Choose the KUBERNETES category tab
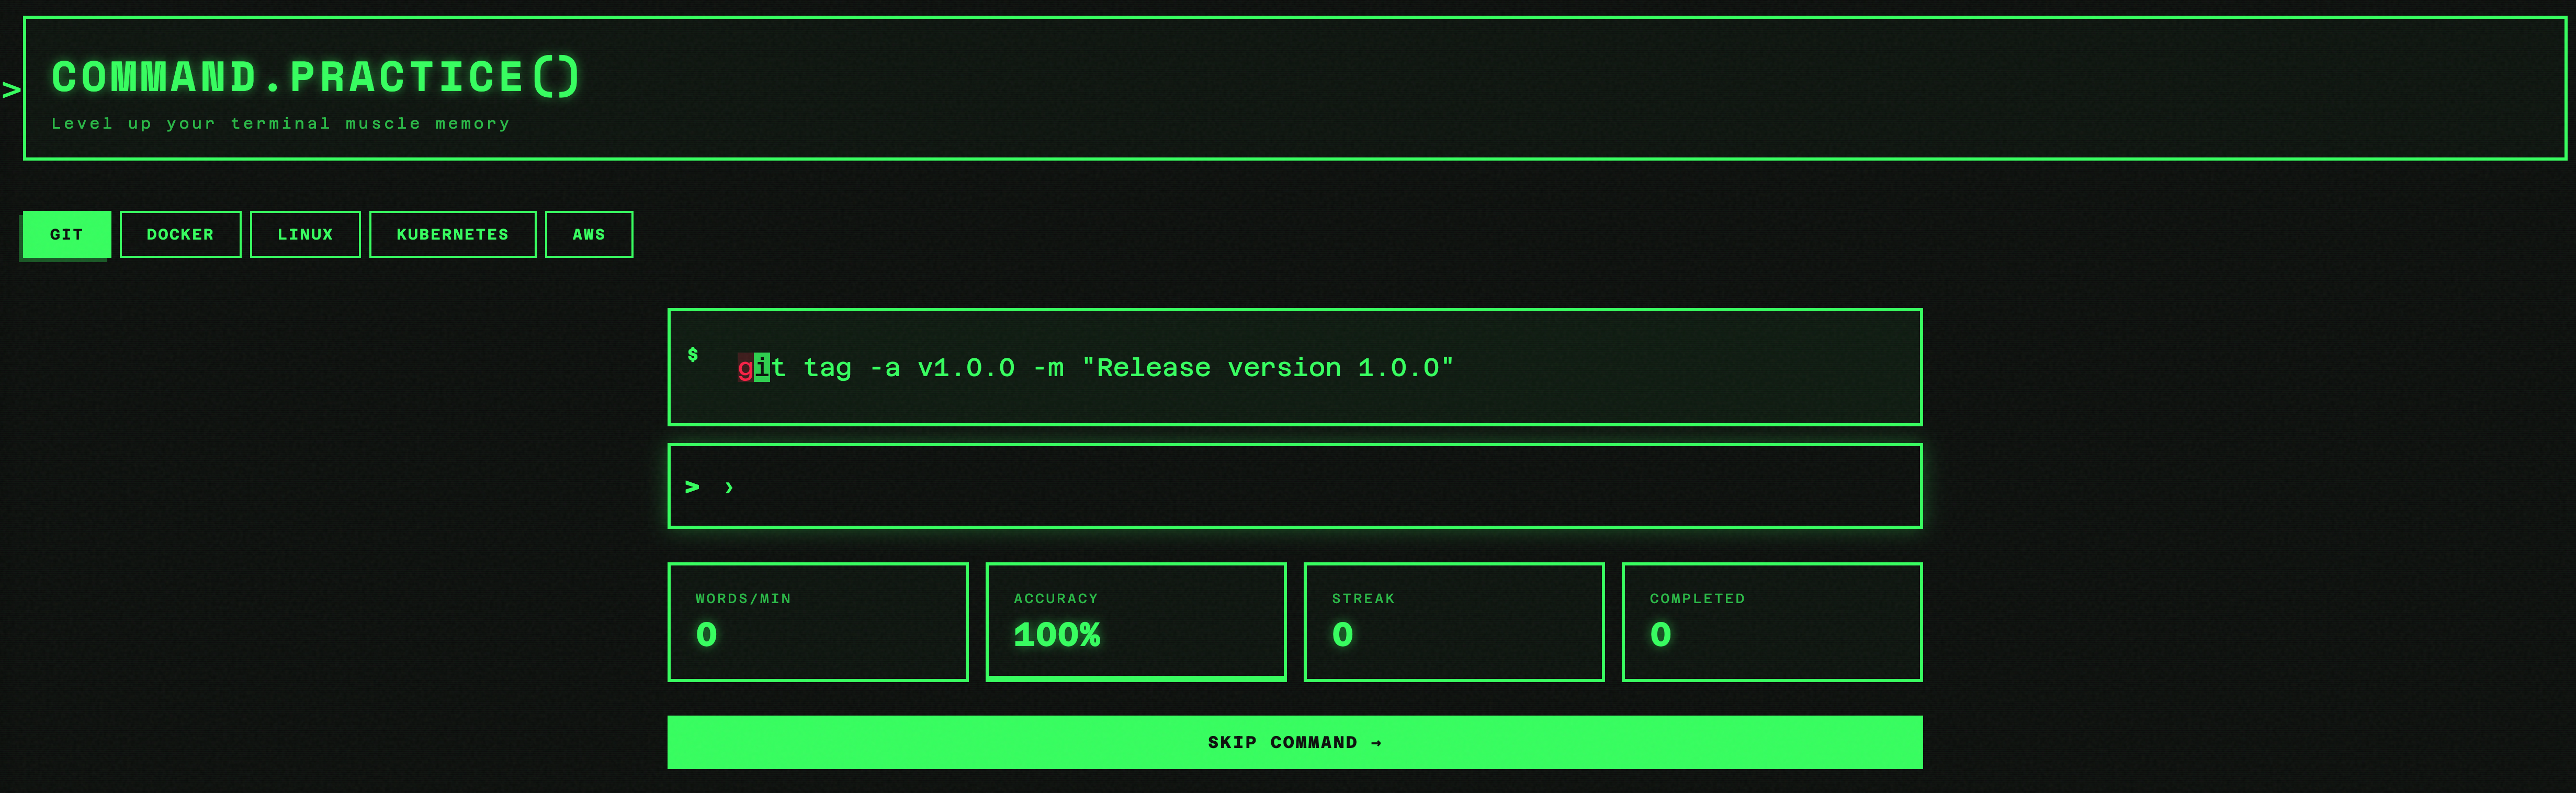This screenshot has height=793, width=2576. coord(452,234)
